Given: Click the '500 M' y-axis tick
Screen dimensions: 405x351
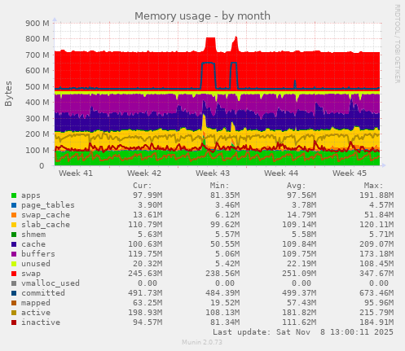Looking at the screenshot, I should (37, 87).
